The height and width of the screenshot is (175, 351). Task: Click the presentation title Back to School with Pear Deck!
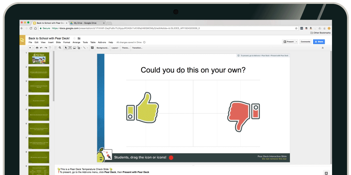point(49,38)
